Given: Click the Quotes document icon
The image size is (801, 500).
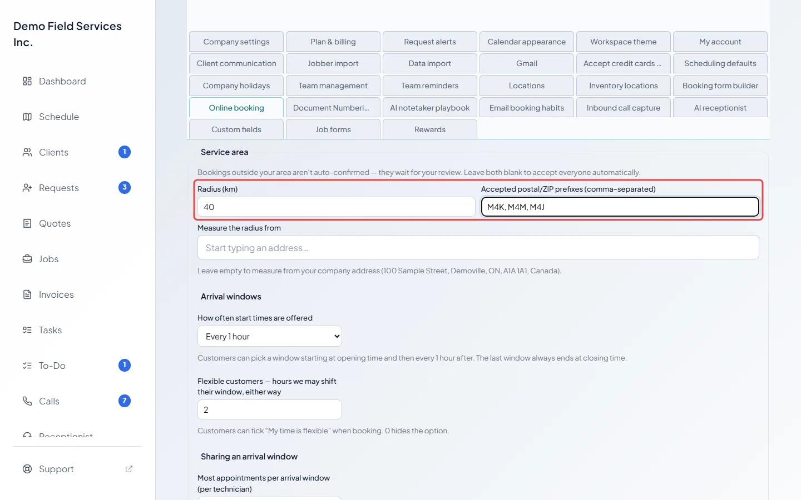Looking at the screenshot, I should pyautogui.click(x=27, y=223).
